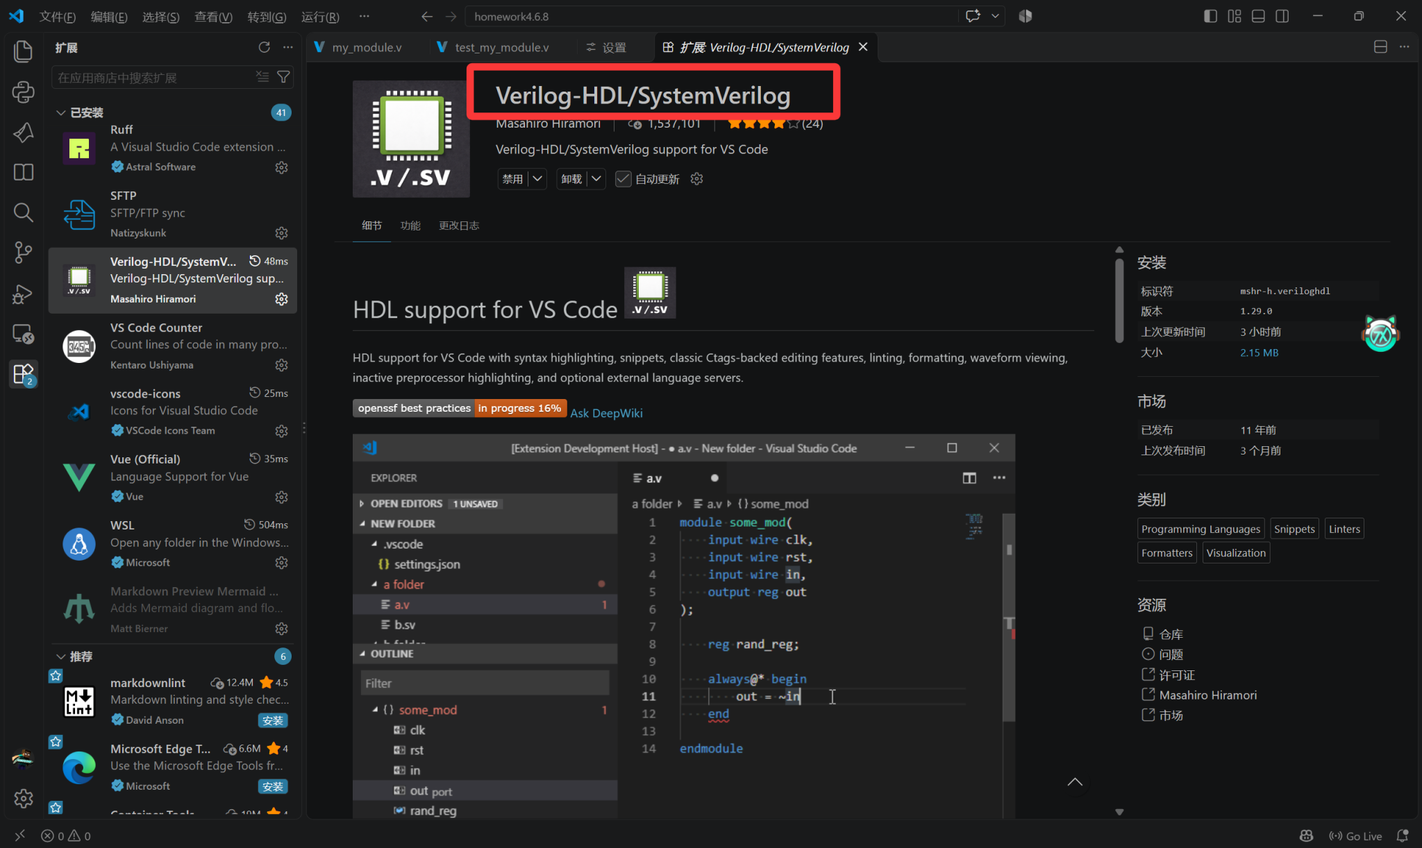Open the Explorer view in activity bar
The width and height of the screenshot is (1422, 848).
pos(24,51)
